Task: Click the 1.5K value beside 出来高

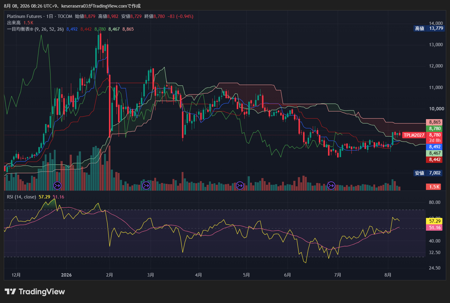Action: [x=28, y=22]
